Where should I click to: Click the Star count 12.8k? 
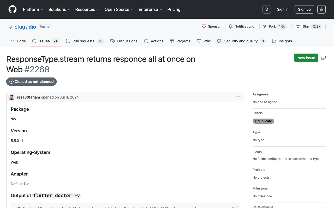(x=316, y=27)
